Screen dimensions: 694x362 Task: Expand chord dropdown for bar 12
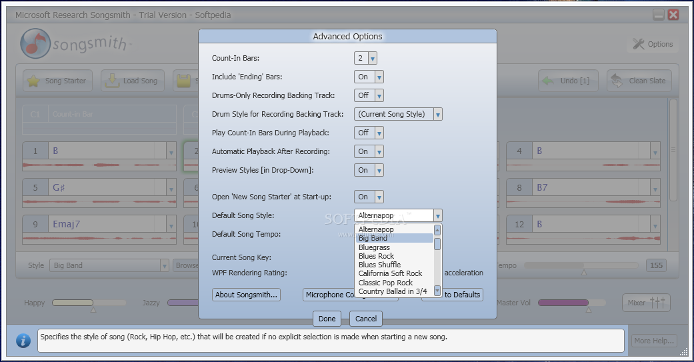click(655, 225)
